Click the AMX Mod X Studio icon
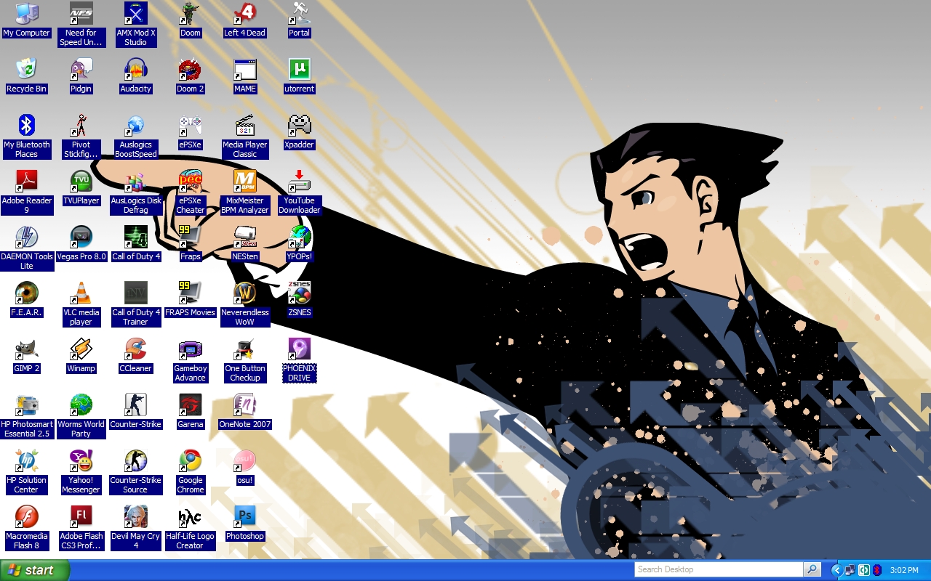The width and height of the screenshot is (931, 581). pos(136,13)
